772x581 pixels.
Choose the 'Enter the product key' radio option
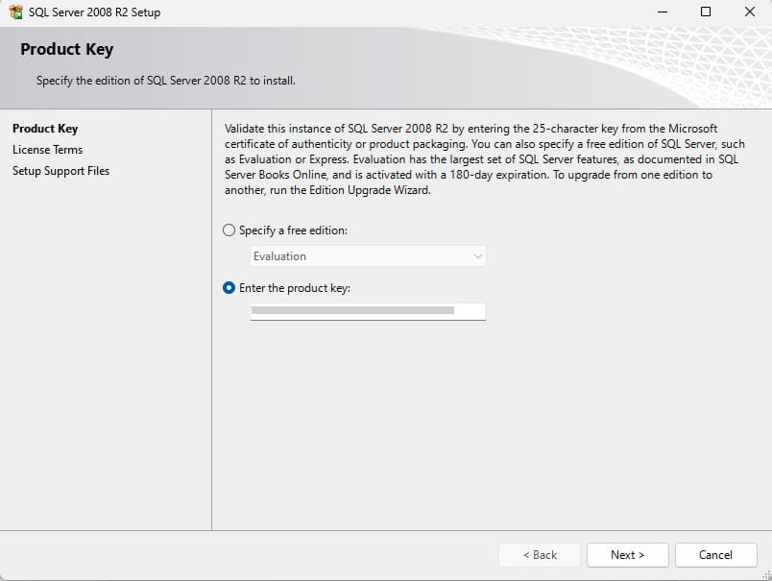229,288
